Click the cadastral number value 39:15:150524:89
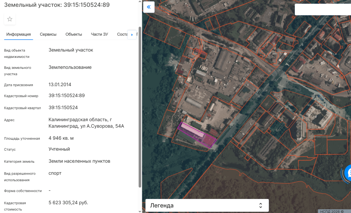 click(66, 96)
